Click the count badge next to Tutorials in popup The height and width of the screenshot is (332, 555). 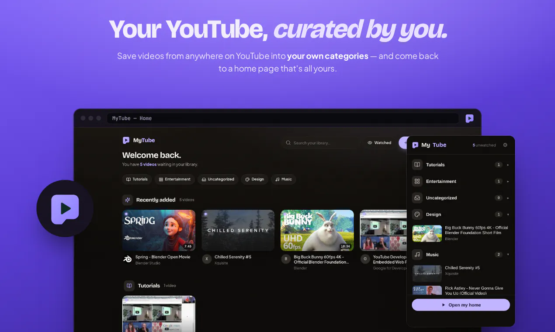498,165
